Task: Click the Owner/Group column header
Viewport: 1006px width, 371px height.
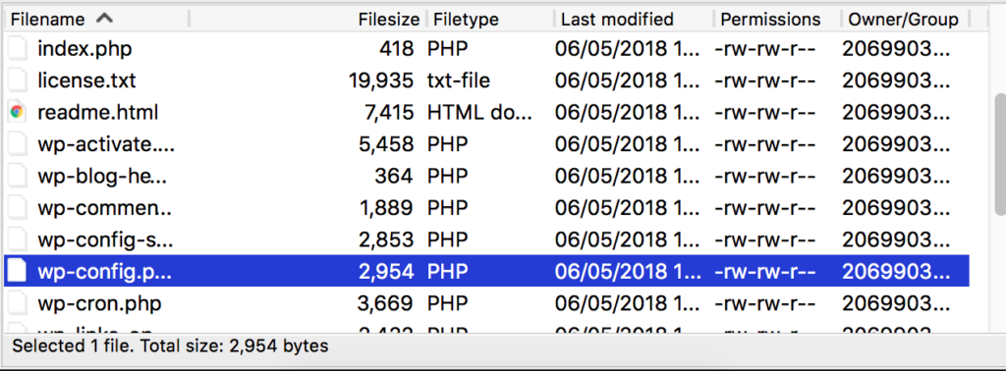Action: point(904,20)
